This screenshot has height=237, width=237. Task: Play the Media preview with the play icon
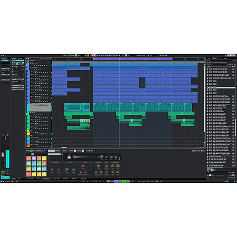coord(208,175)
